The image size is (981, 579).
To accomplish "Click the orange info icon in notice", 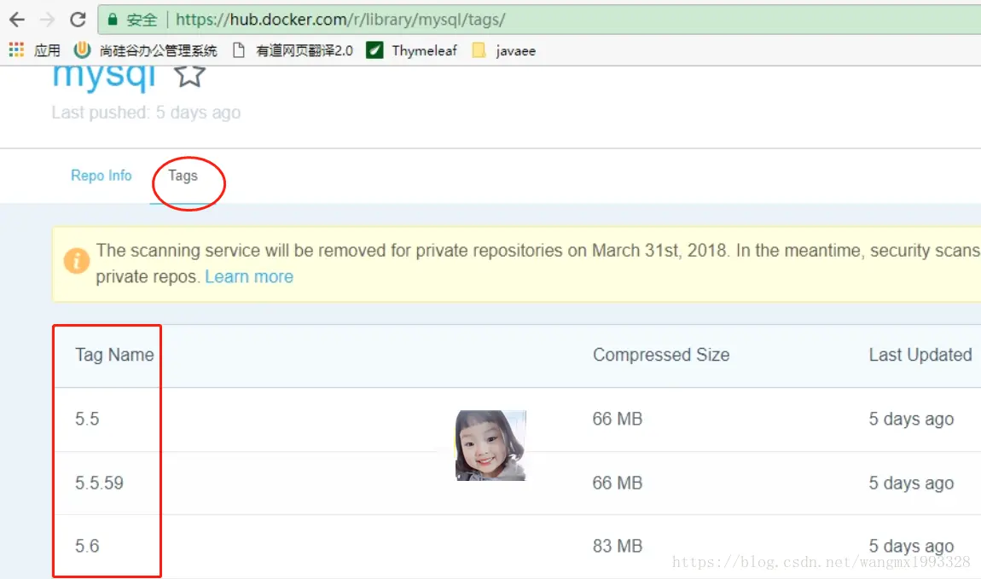I will [76, 261].
